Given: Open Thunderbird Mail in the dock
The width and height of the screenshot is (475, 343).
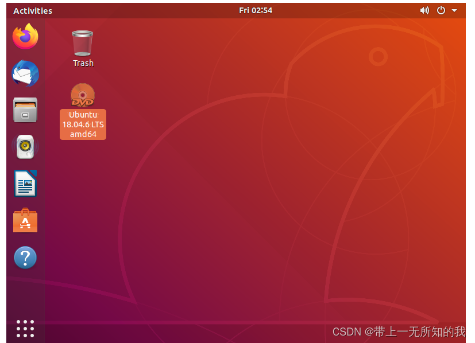Looking at the screenshot, I should [25, 73].
